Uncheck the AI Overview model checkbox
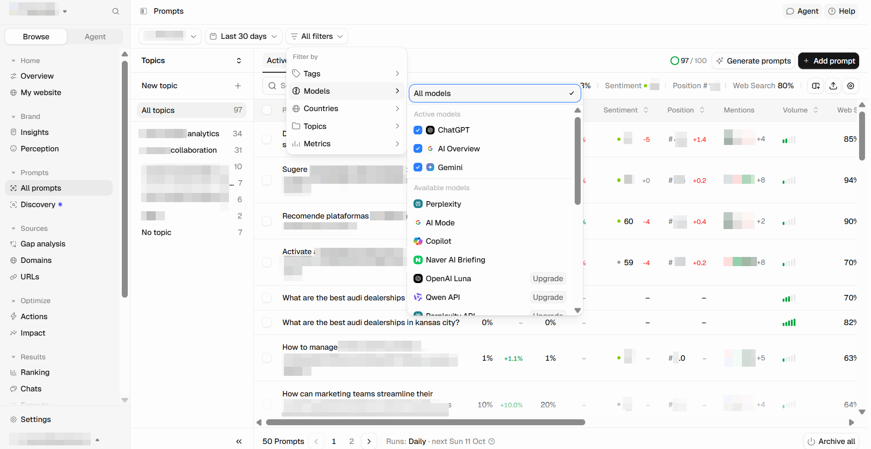This screenshot has height=449, width=871. (x=418, y=149)
